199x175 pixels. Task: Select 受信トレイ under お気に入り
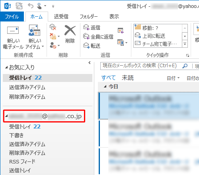click(x=47, y=78)
